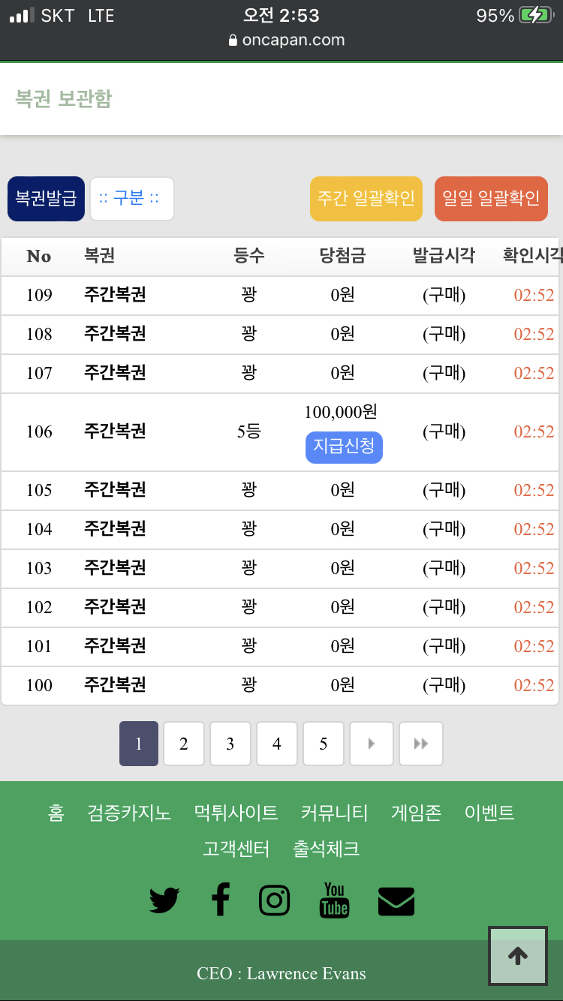The height and width of the screenshot is (1001, 563).
Task: Open the 홈 footer link
Action: pos(56,813)
